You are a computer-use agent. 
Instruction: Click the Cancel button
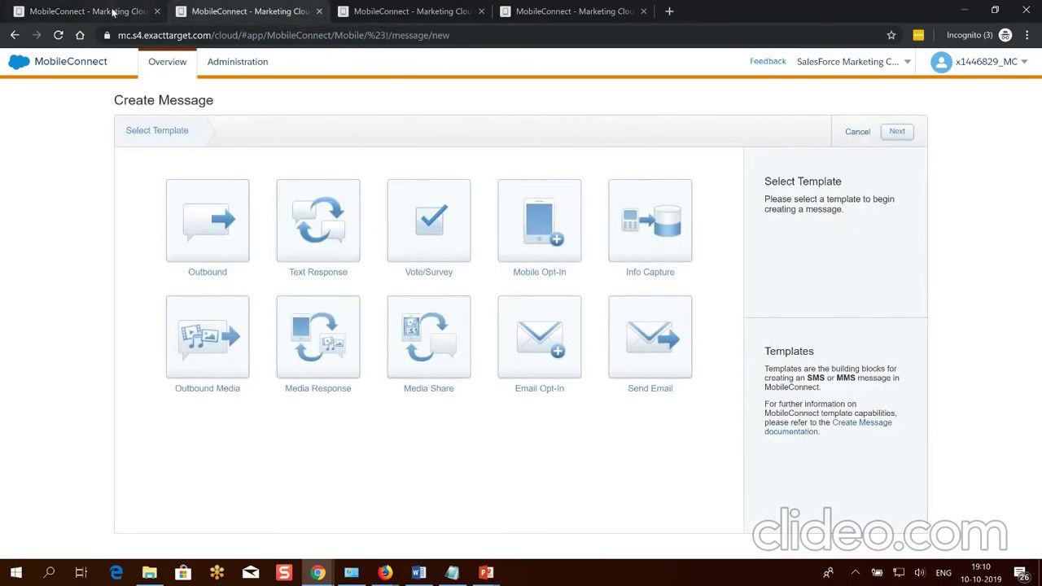click(x=857, y=132)
